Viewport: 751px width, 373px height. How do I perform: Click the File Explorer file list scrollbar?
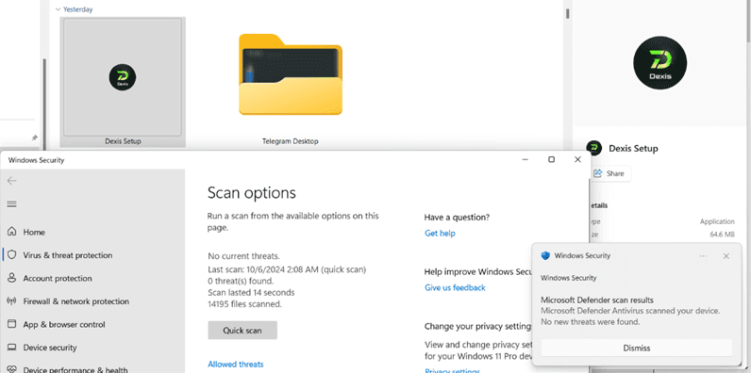pos(568,13)
